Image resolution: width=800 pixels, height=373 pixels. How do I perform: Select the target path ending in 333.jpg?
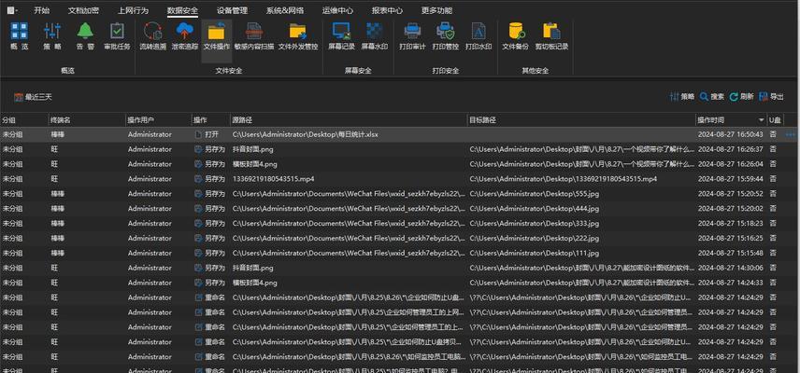click(535, 224)
